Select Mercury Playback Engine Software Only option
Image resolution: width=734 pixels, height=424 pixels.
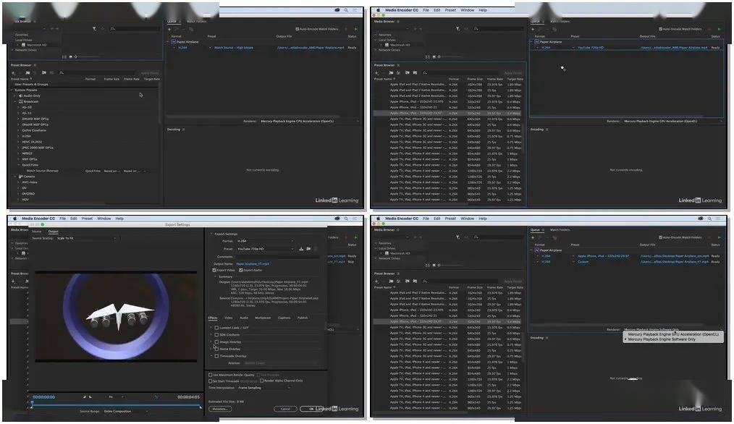(662, 339)
